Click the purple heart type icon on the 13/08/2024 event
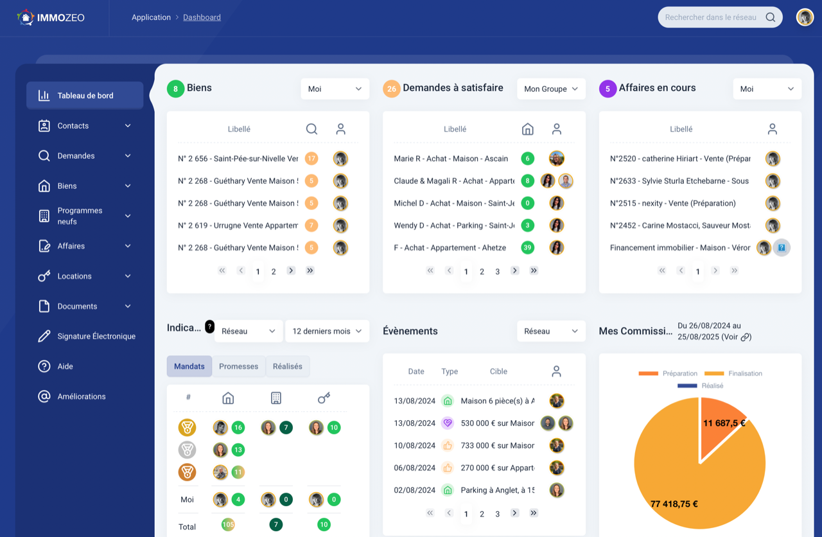This screenshot has width=822, height=537. 446,423
